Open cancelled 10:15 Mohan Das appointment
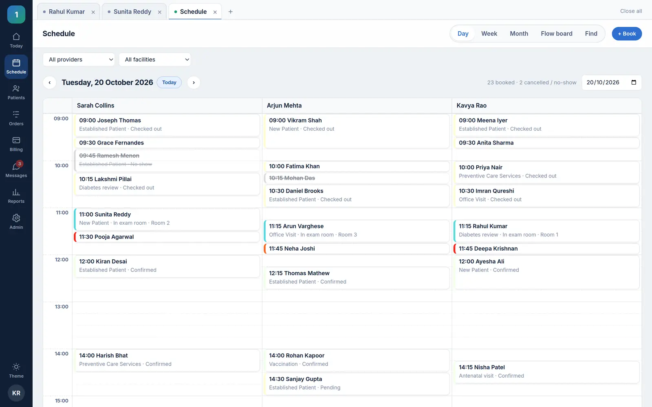Viewport: 652px width, 407px height. click(x=357, y=178)
